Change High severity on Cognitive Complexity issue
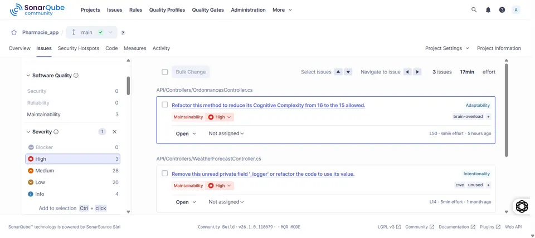This screenshot has height=238, width=535. (x=220, y=117)
